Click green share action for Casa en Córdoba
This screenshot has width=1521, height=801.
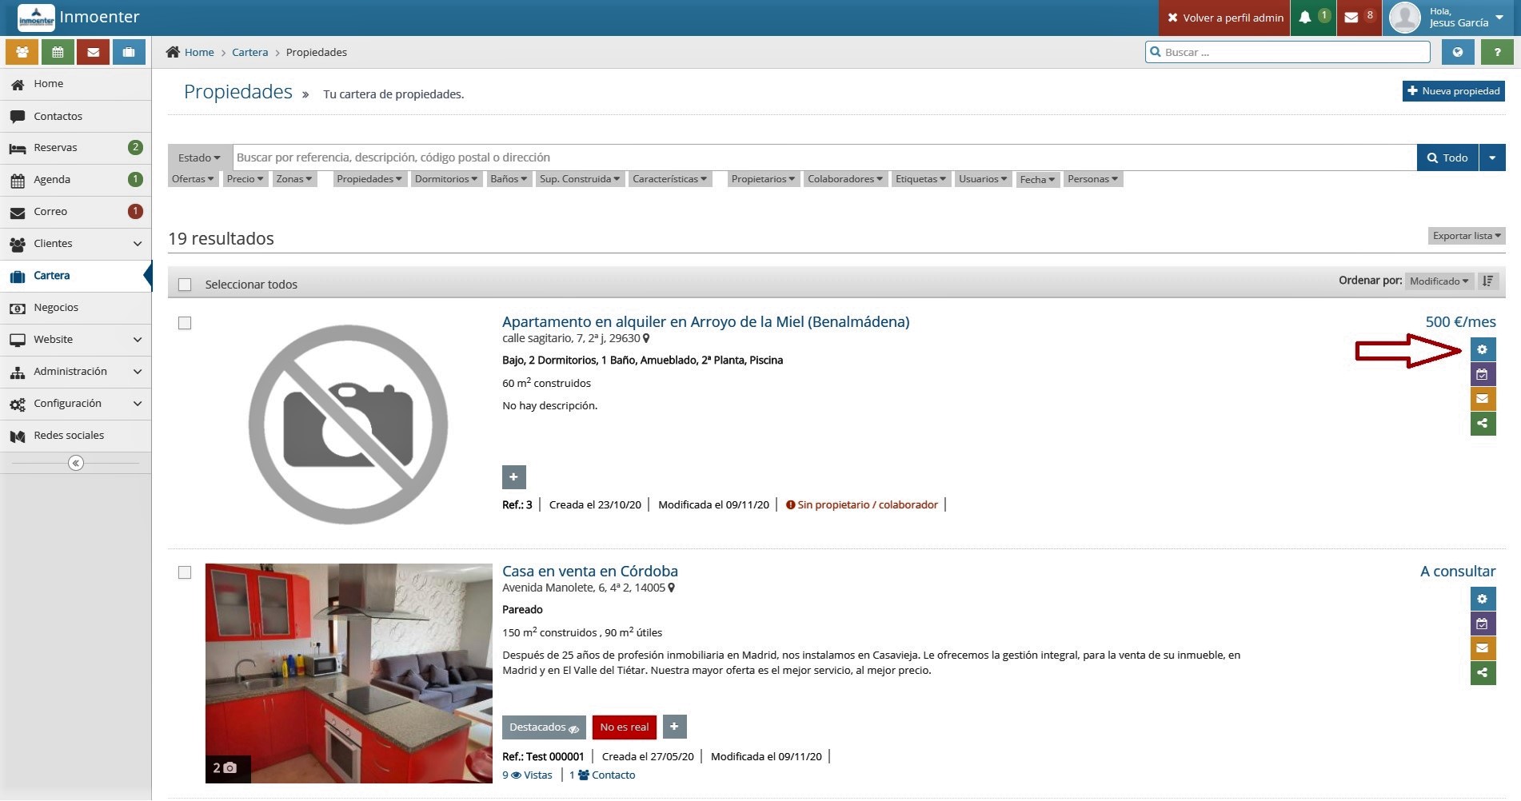click(x=1483, y=673)
